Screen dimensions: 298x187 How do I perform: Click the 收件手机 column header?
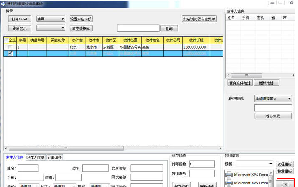tap(196, 41)
